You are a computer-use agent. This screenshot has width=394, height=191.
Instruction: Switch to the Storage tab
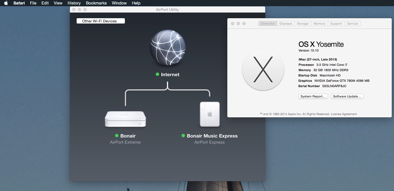pos(303,24)
